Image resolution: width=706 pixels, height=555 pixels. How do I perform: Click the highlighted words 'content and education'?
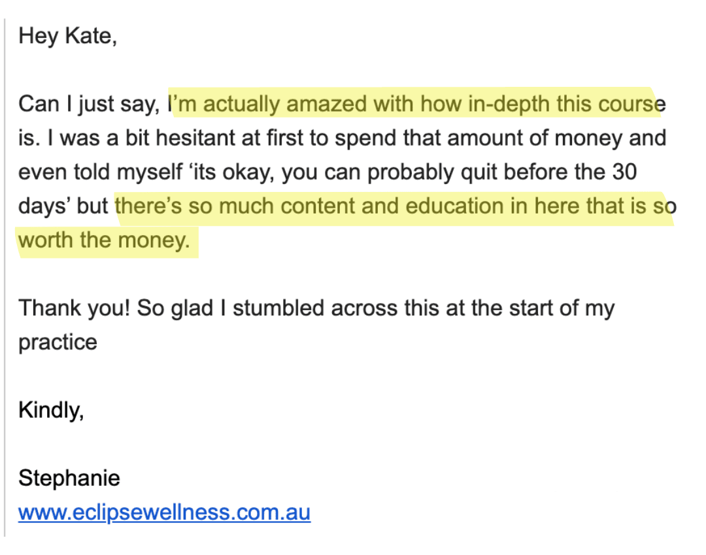coord(392,206)
